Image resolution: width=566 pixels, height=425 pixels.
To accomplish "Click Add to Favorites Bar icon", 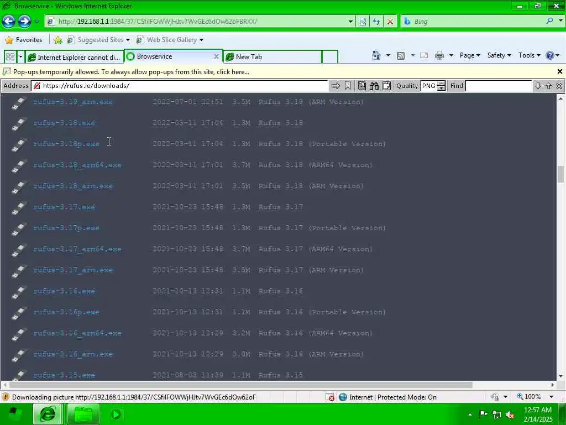I will pos(57,40).
